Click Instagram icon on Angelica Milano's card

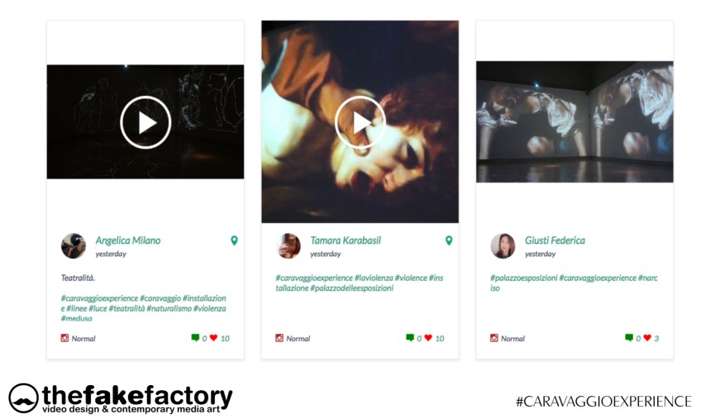[64, 338]
